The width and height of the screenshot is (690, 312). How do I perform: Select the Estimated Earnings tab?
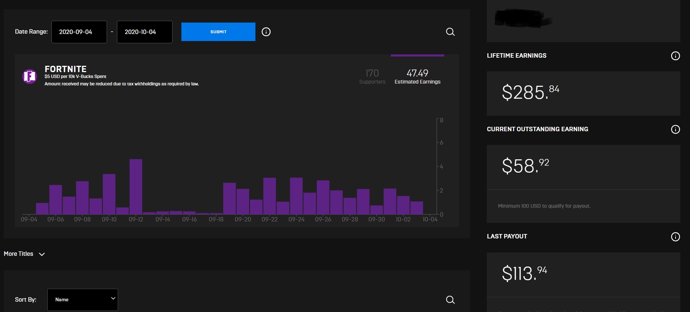(x=418, y=76)
